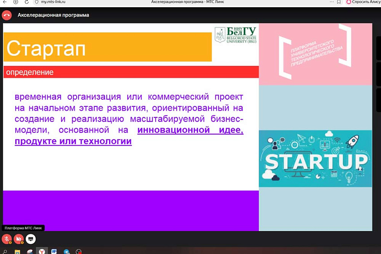Go back using the browser back arrow
The image size is (381, 254).
4,2
